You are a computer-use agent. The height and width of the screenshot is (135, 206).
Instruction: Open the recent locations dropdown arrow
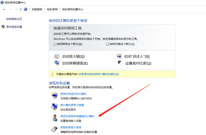tap(16, 9)
